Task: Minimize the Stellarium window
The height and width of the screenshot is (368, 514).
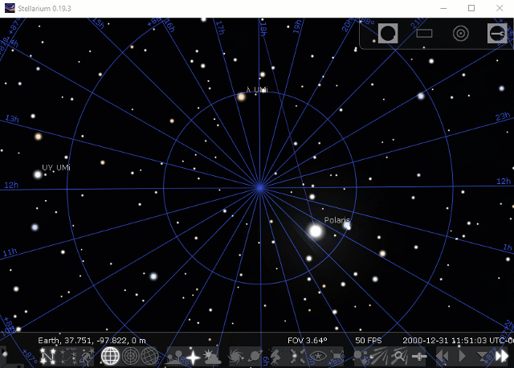Action: pos(443,8)
